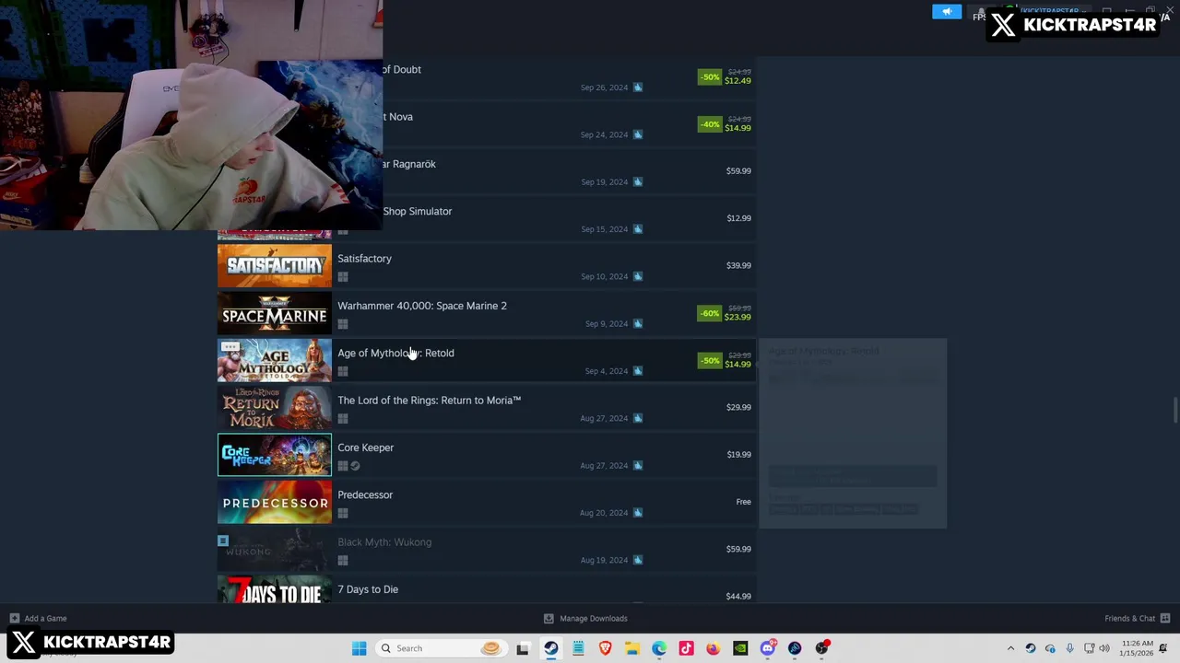This screenshot has width=1180, height=663.
Task: Click the Free price label for Predecessor
Action: (744, 502)
